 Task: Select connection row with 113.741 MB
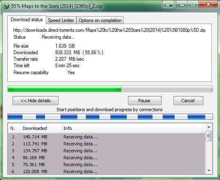106,144
